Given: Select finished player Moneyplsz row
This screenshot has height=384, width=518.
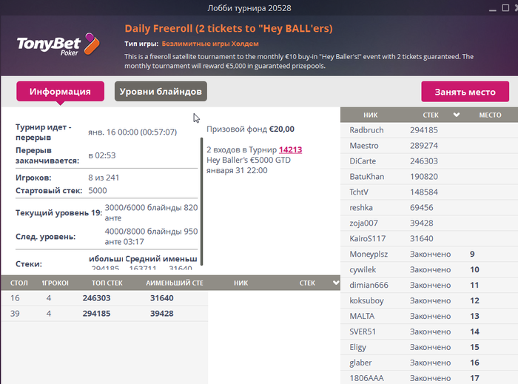Looking at the screenshot, I should click(429, 254).
